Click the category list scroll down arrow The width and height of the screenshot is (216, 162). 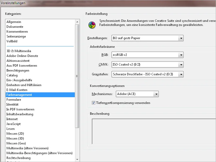point(77,160)
